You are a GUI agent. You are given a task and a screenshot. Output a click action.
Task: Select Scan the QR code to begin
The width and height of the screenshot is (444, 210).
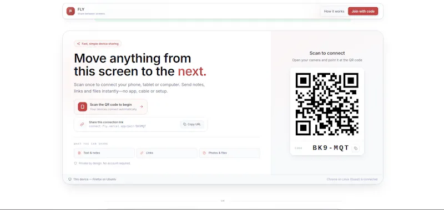tap(110, 107)
